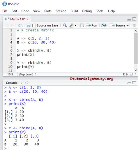Open the File menu
The width and height of the screenshot is (138, 150).
[5, 11]
